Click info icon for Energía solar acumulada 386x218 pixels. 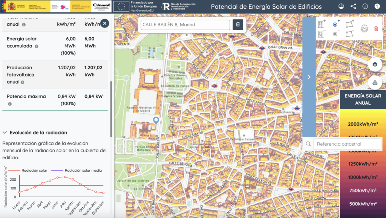[x=37, y=46]
